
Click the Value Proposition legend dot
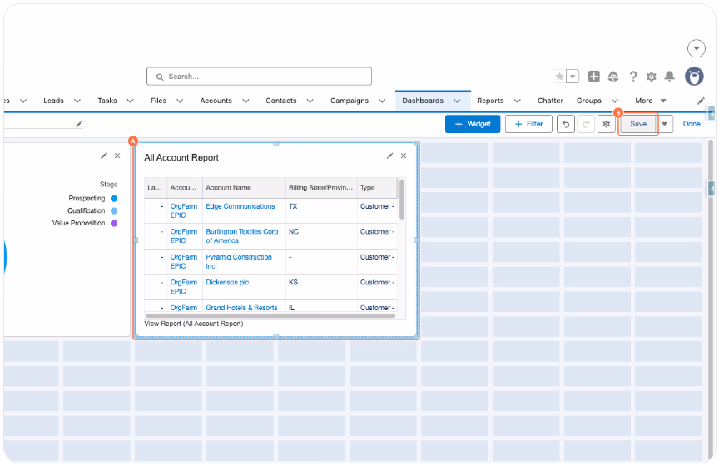pyautogui.click(x=114, y=223)
